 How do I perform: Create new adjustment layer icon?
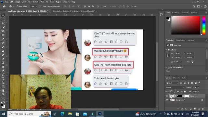click(x=190, y=109)
